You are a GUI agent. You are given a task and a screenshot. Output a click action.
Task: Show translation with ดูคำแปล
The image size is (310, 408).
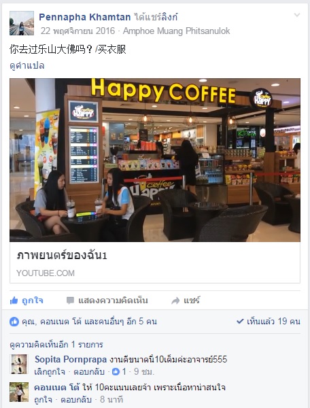pyautogui.click(x=27, y=65)
